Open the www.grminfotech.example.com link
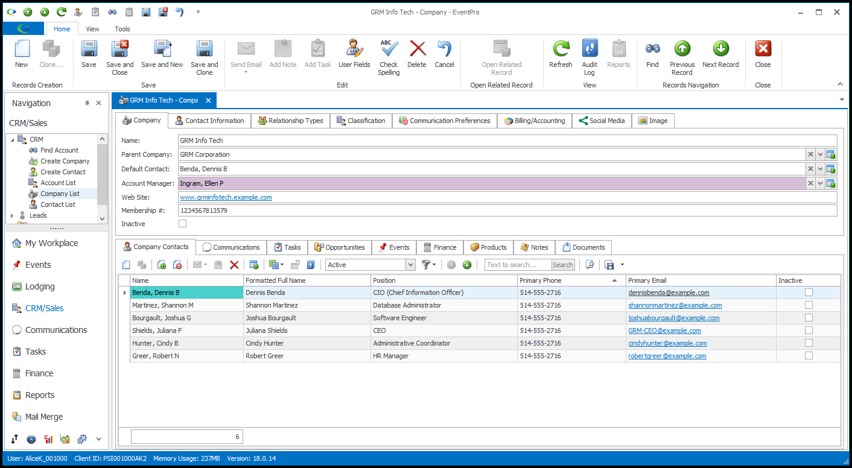The width and height of the screenshot is (852, 468). point(226,197)
